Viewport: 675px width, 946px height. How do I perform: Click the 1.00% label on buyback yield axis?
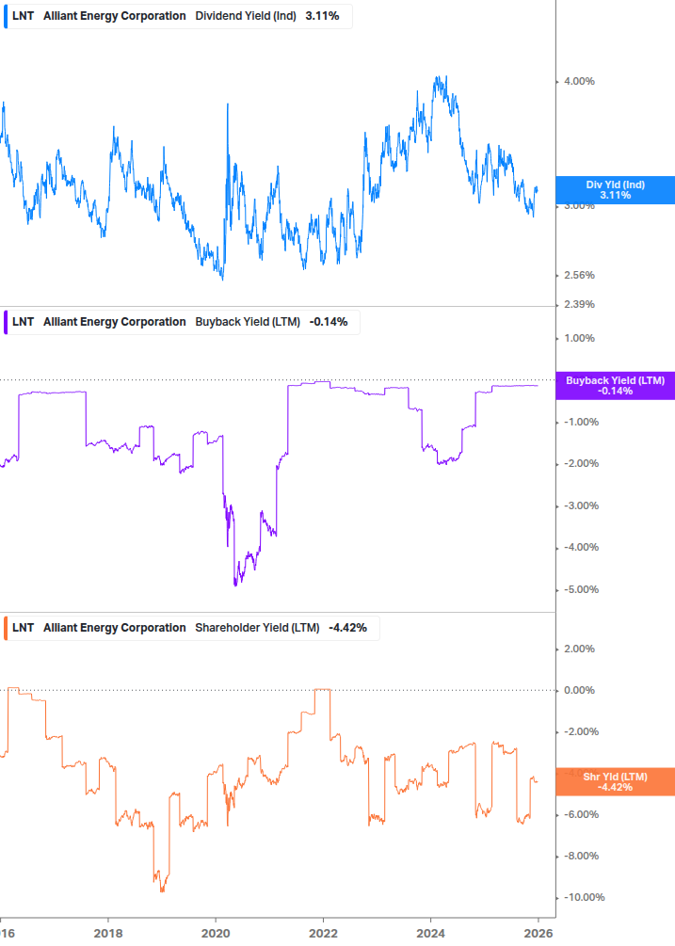pos(579,339)
